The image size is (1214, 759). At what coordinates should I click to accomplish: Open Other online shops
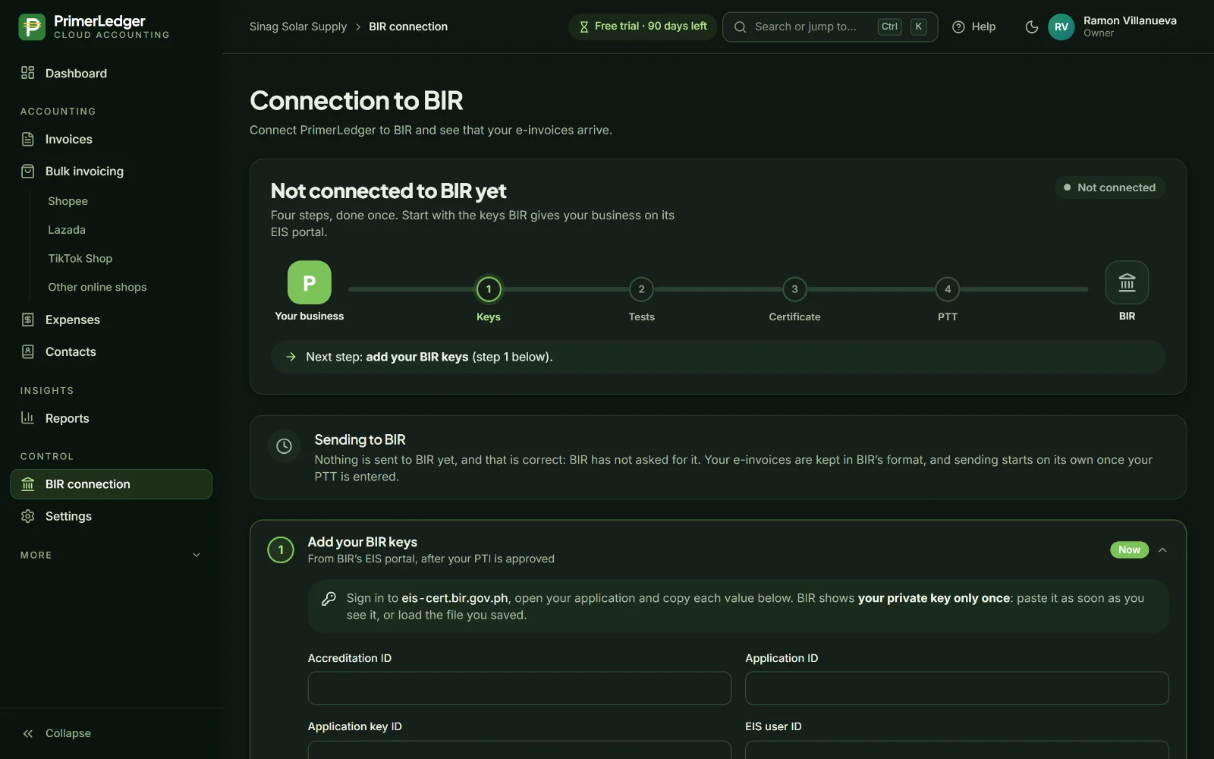pos(97,288)
